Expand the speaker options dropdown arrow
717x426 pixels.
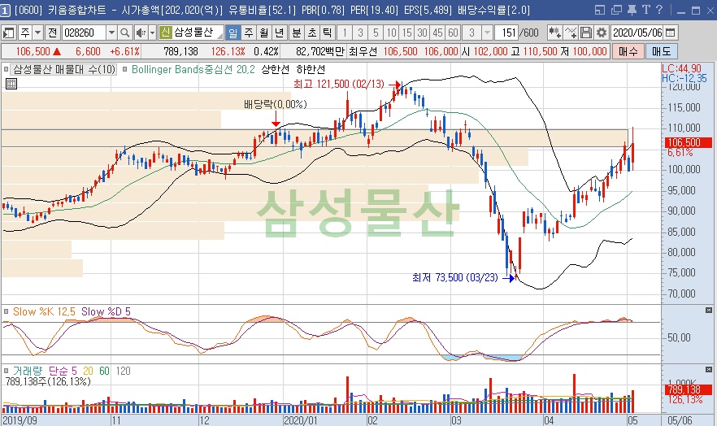[152, 33]
